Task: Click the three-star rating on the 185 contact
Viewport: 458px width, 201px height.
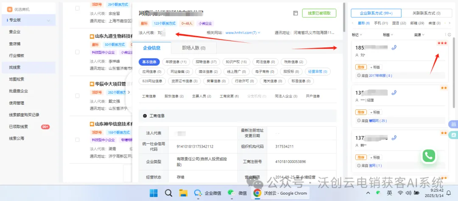Action: click(x=442, y=43)
